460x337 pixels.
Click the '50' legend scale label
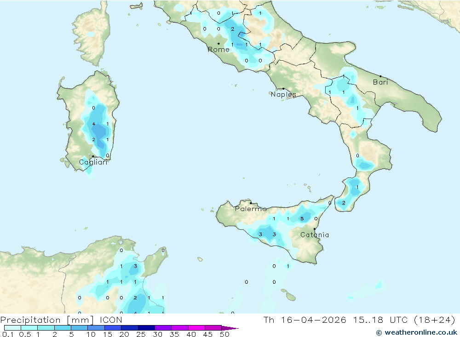pyautogui.click(x=224, y=334)
